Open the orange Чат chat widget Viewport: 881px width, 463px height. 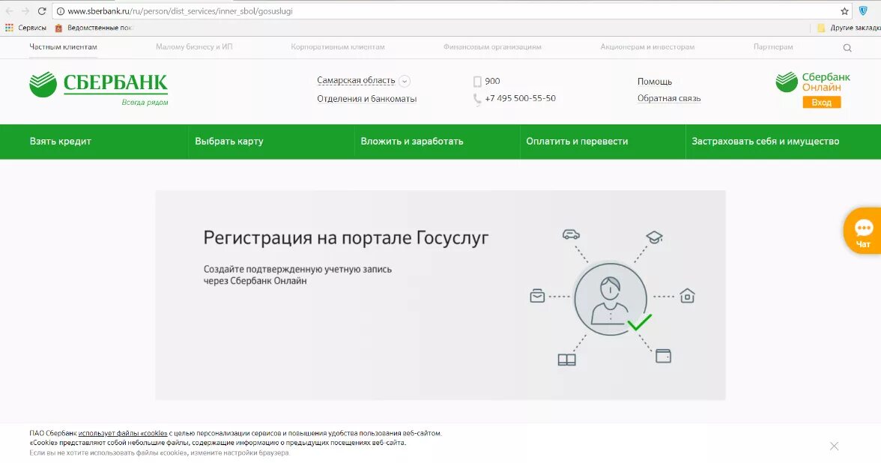[x=863, y=231]
